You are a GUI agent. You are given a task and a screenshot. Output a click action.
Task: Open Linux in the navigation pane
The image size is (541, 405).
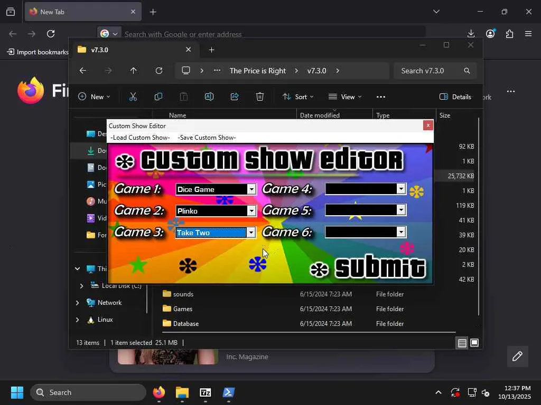105,320
